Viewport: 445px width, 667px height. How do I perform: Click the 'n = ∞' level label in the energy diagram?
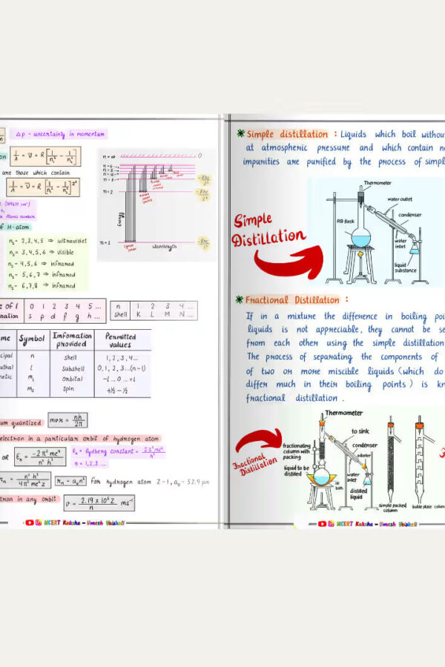pos(109,156)
